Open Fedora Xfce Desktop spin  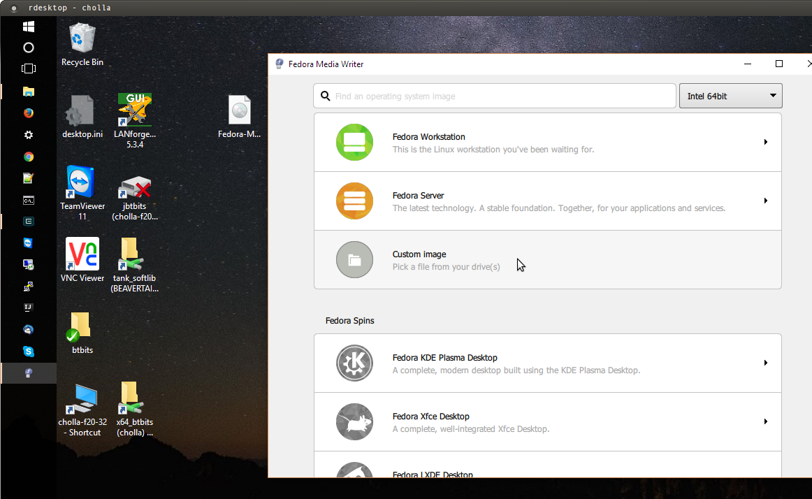click(547, 422)
